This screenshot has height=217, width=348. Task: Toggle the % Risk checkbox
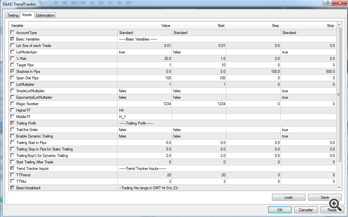pos(13,58)
